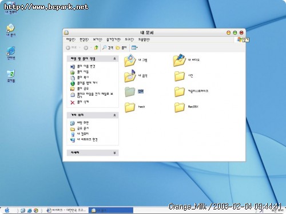Select the hack folder
Viewport: 286px width, 214px height.
[x=130, y=107]
